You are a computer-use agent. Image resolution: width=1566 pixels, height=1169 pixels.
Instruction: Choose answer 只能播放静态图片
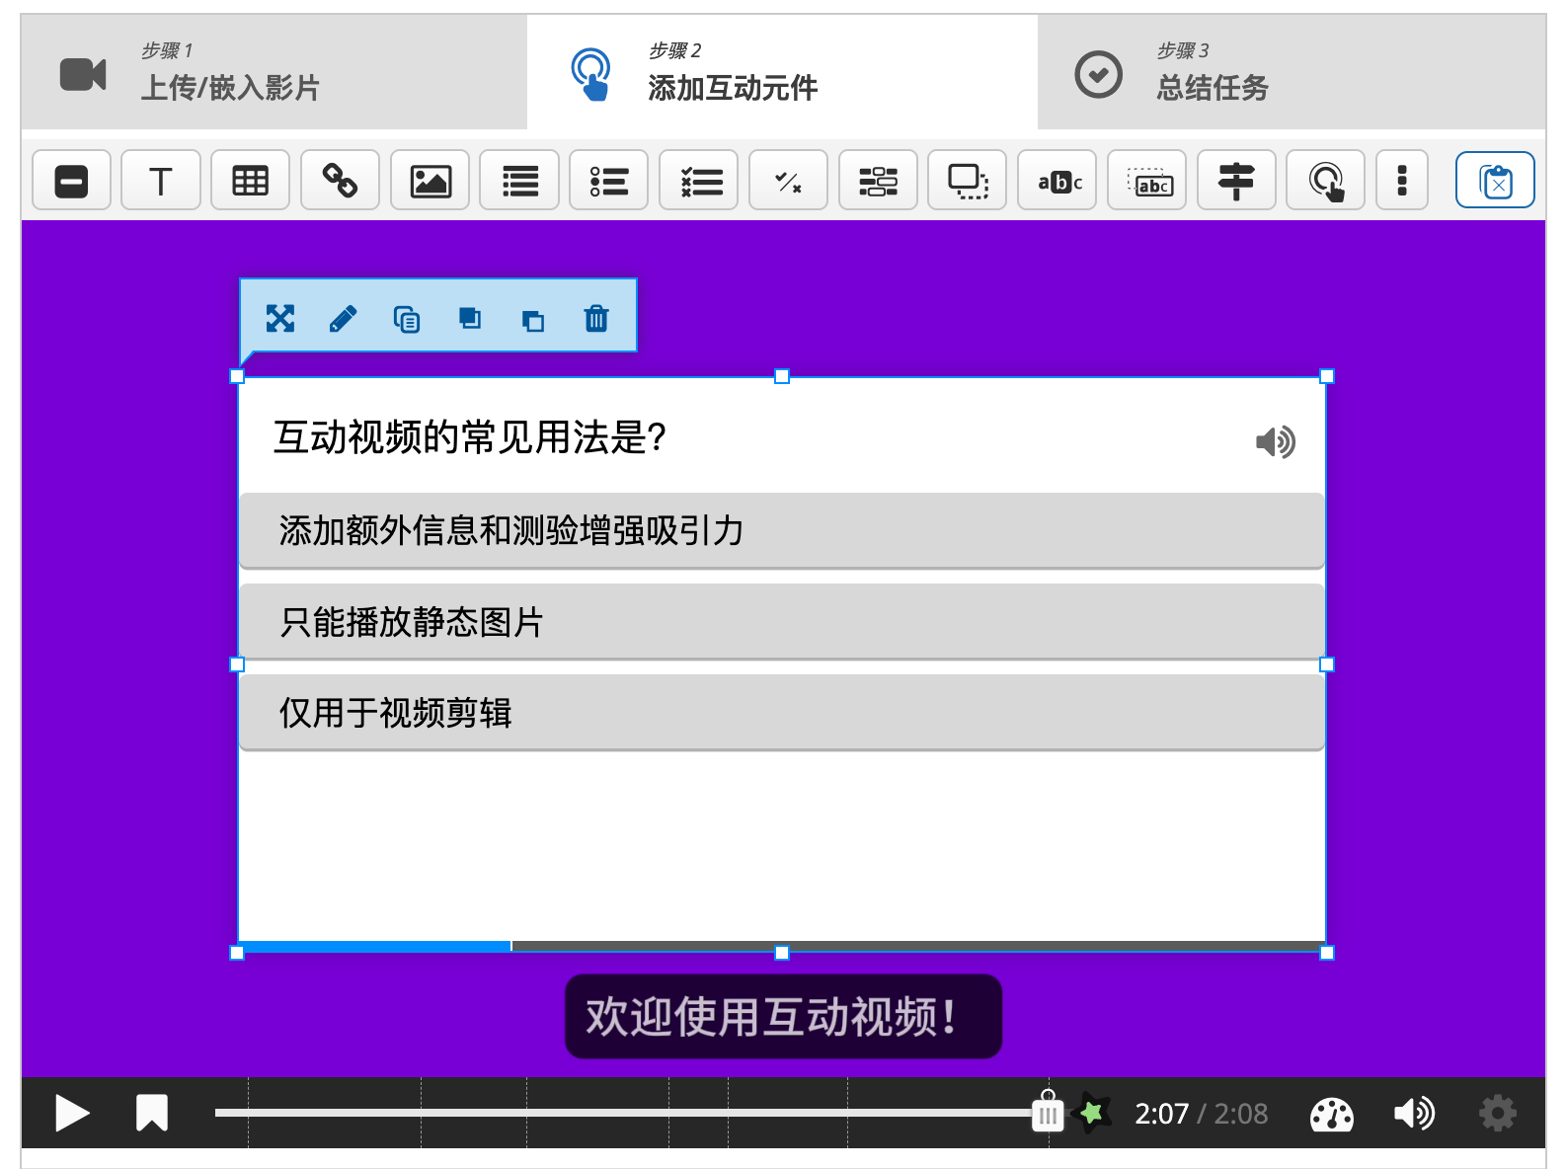point(782,621)
